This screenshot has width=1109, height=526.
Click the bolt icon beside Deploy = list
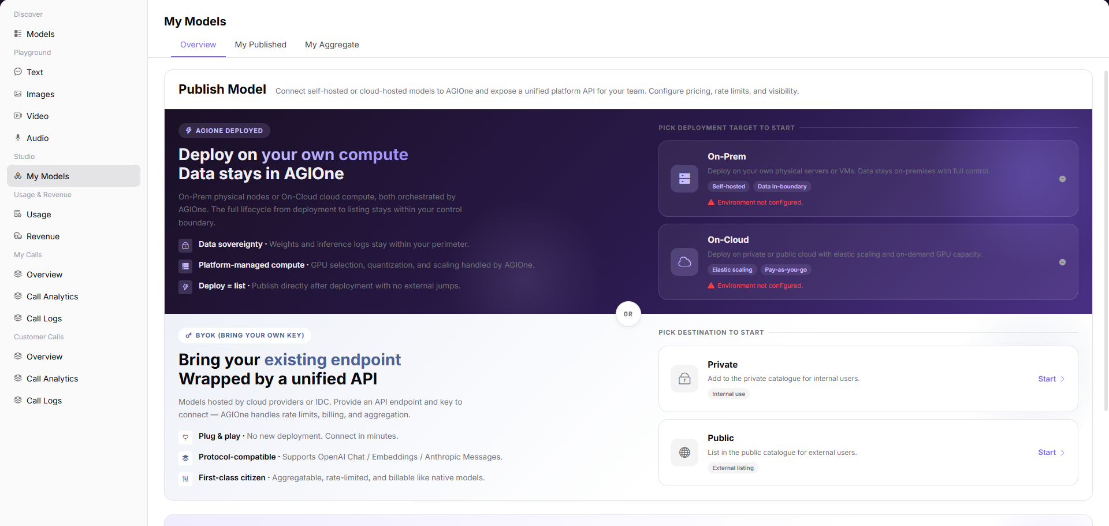point(185,287)
